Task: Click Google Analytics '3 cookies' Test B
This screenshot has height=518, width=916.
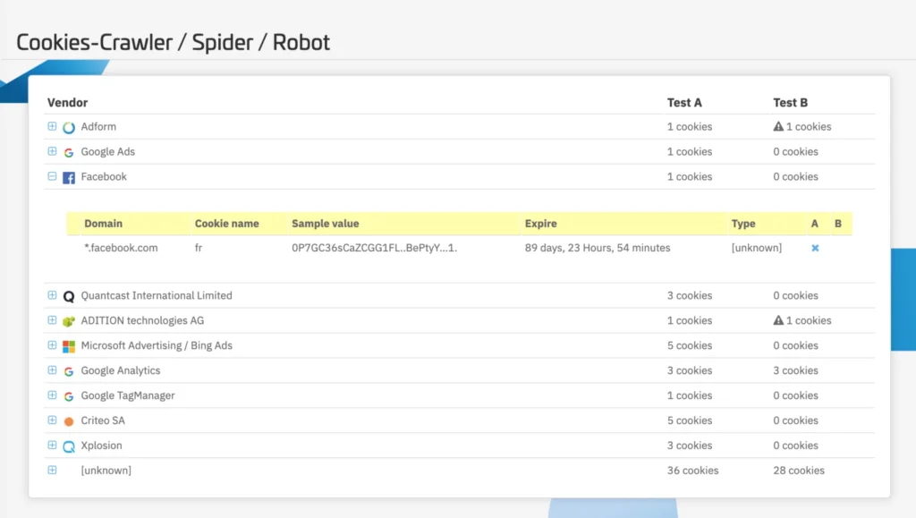Action: [x=795, y=371]
